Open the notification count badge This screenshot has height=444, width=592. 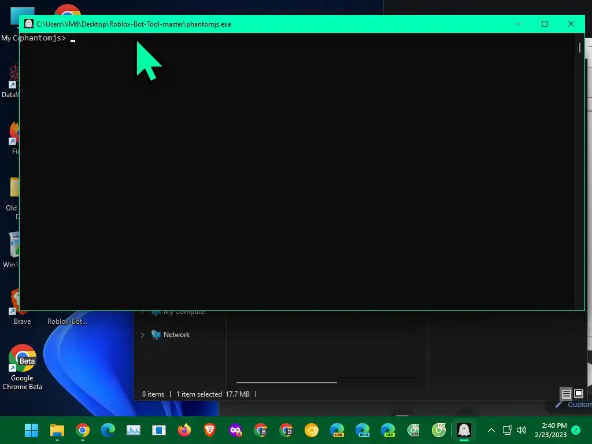point(576,430)
